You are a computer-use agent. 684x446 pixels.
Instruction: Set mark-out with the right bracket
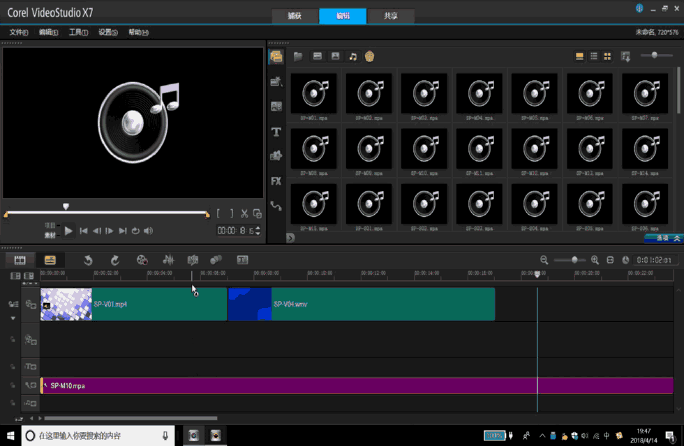pyautogui.click(x=232, y=213)
